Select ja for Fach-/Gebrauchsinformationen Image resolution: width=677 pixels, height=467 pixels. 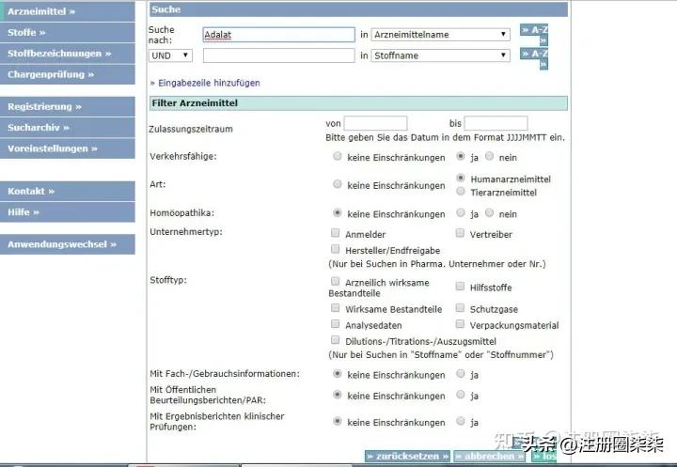click(461, 373)
